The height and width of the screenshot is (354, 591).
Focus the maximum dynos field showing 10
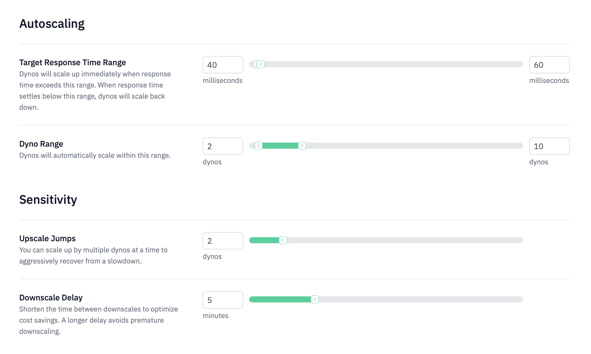coord(549,146)
